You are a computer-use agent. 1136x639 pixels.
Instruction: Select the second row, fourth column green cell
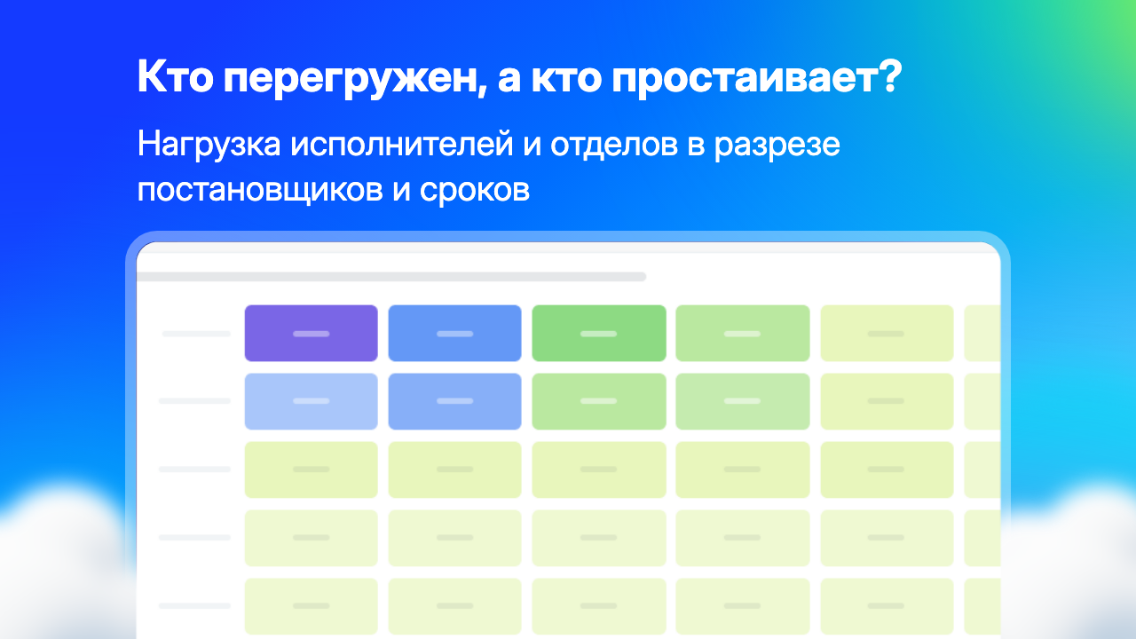[743, 401]
